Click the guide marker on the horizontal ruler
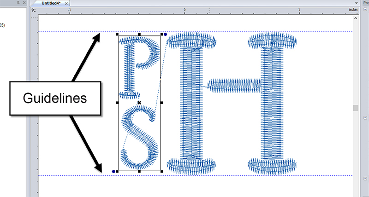The height and width of the screenshot is (197, 369). 210,10
